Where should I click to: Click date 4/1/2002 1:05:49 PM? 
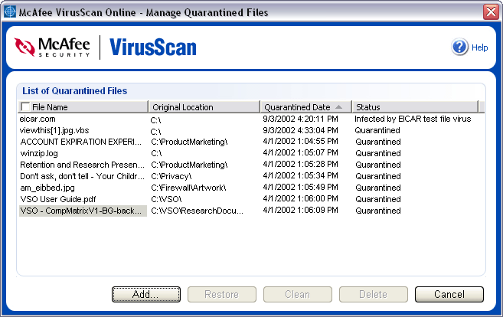point(300,188)
